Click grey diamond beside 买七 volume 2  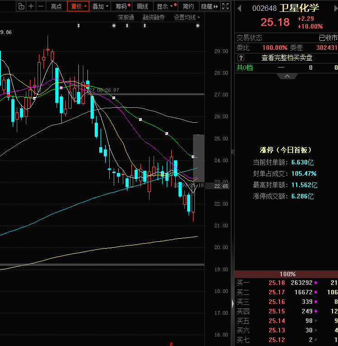(x=316, y=340)
